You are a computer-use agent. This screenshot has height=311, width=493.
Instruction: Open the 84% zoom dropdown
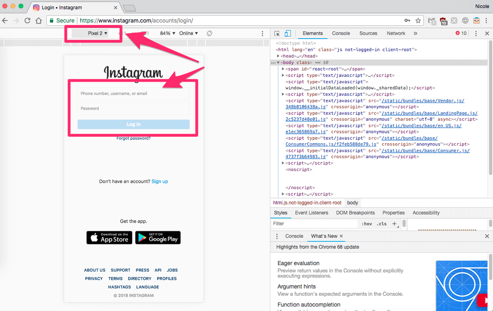[168, 33]
